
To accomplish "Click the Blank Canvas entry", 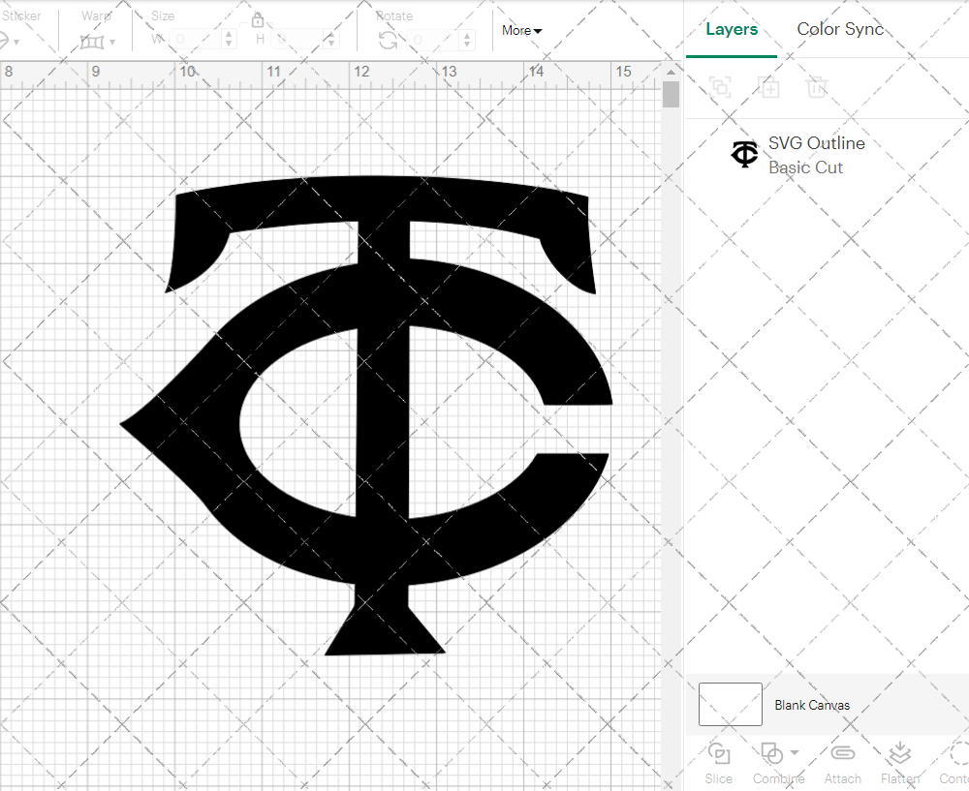I will tap(813, 705).
